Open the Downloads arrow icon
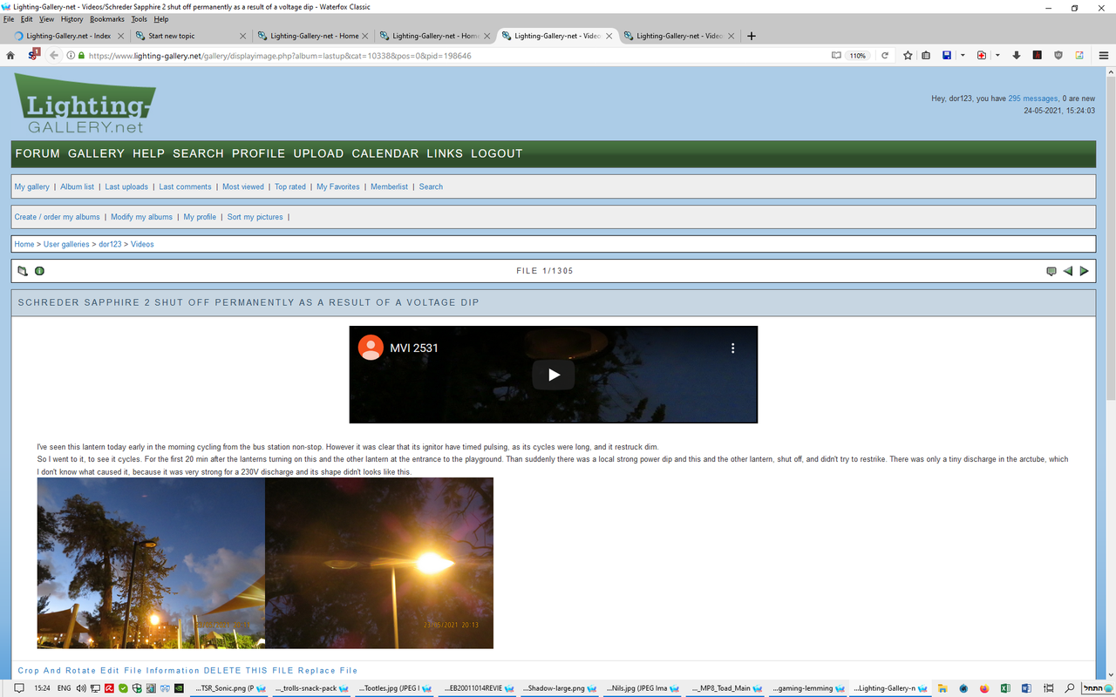Viewport: 1116px width, 697px height. (x=1016, y=55)
